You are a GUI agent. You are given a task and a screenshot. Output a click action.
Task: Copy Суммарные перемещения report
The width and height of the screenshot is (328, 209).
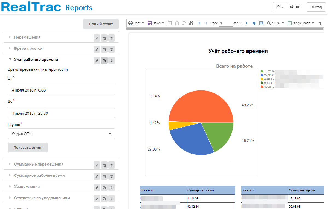tap(104, 165)
